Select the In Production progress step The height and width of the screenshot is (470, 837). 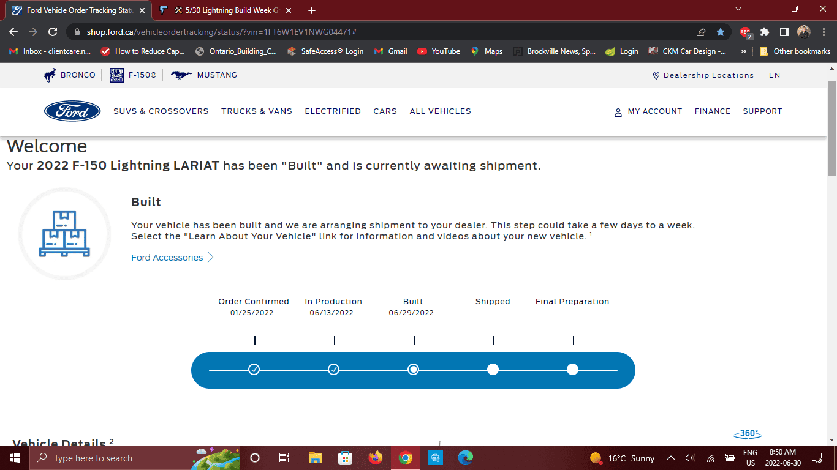pyautogui.click(x=334, y=370)
